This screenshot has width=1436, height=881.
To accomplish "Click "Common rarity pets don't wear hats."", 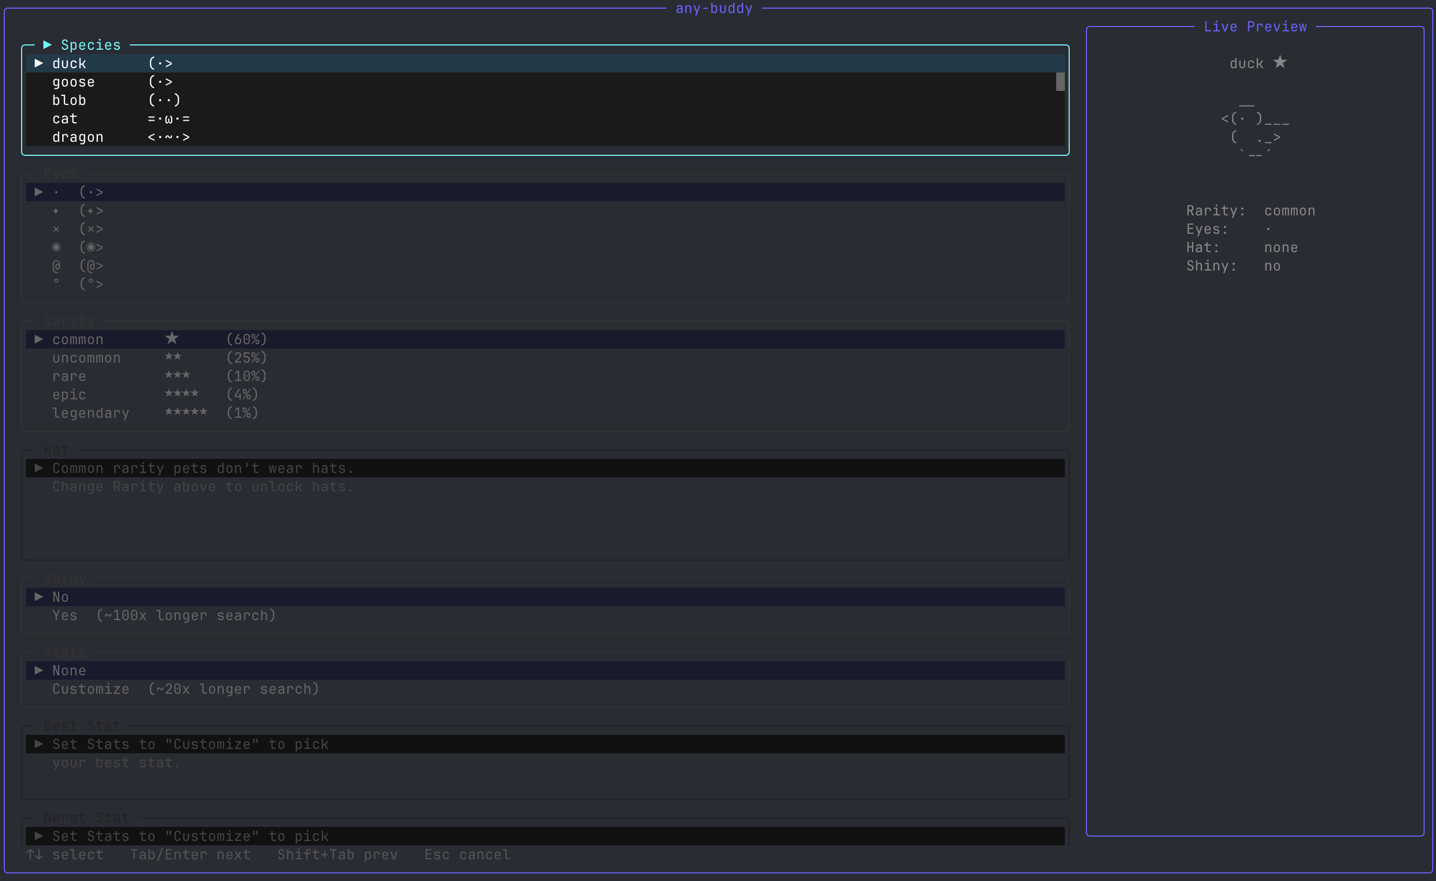I will click(x=203, y=468).
